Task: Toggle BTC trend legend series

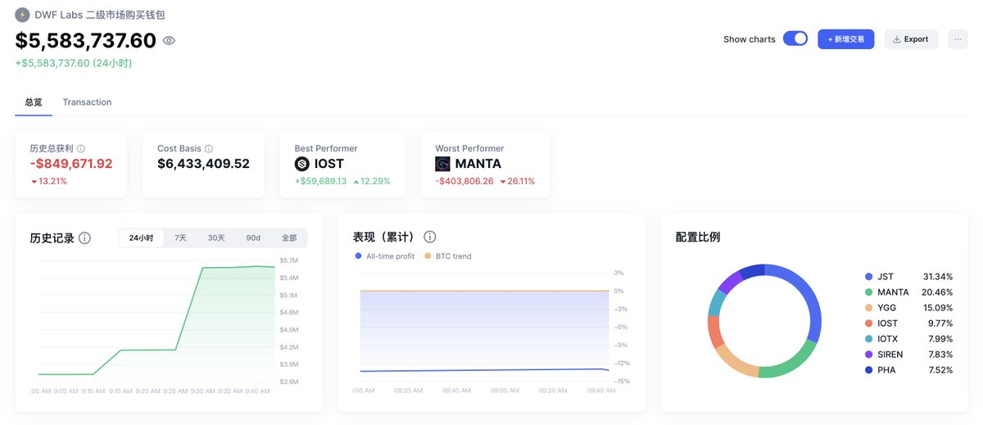Action: tap(448, 256)
